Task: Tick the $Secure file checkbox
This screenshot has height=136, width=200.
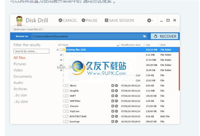Action: point(64,106)
